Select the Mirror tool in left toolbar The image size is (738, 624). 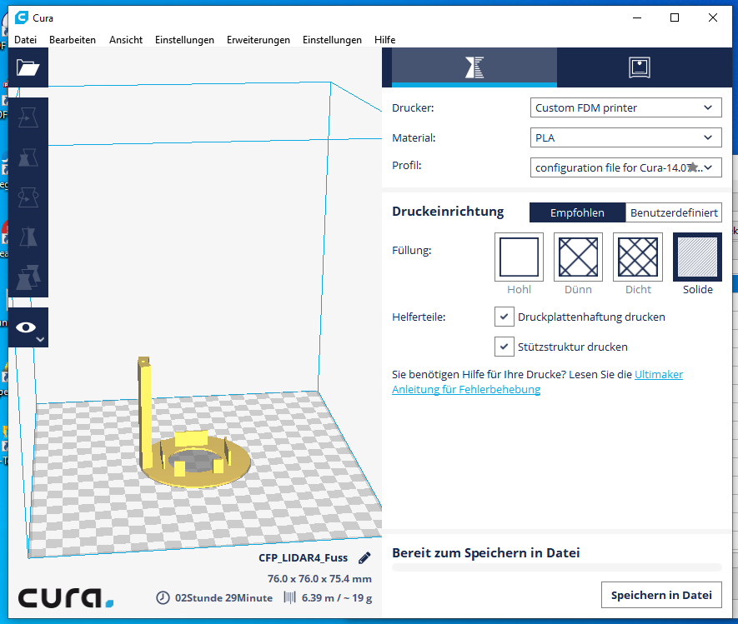pyautogui.click(x=28, y=237)
